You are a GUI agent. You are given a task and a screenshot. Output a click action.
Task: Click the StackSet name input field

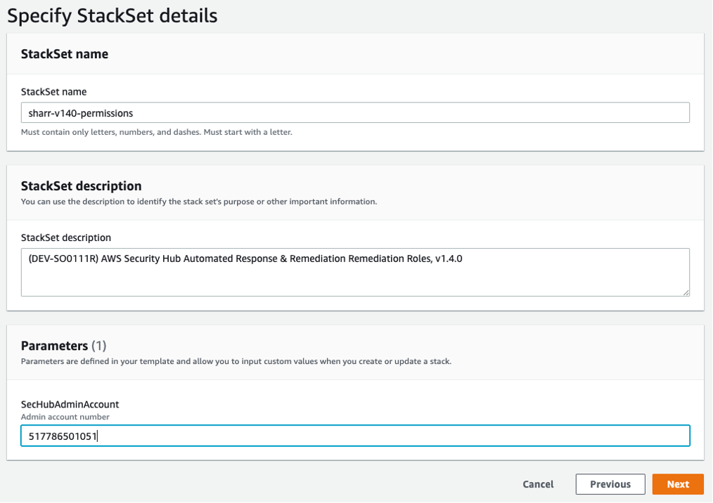[354, 112]
